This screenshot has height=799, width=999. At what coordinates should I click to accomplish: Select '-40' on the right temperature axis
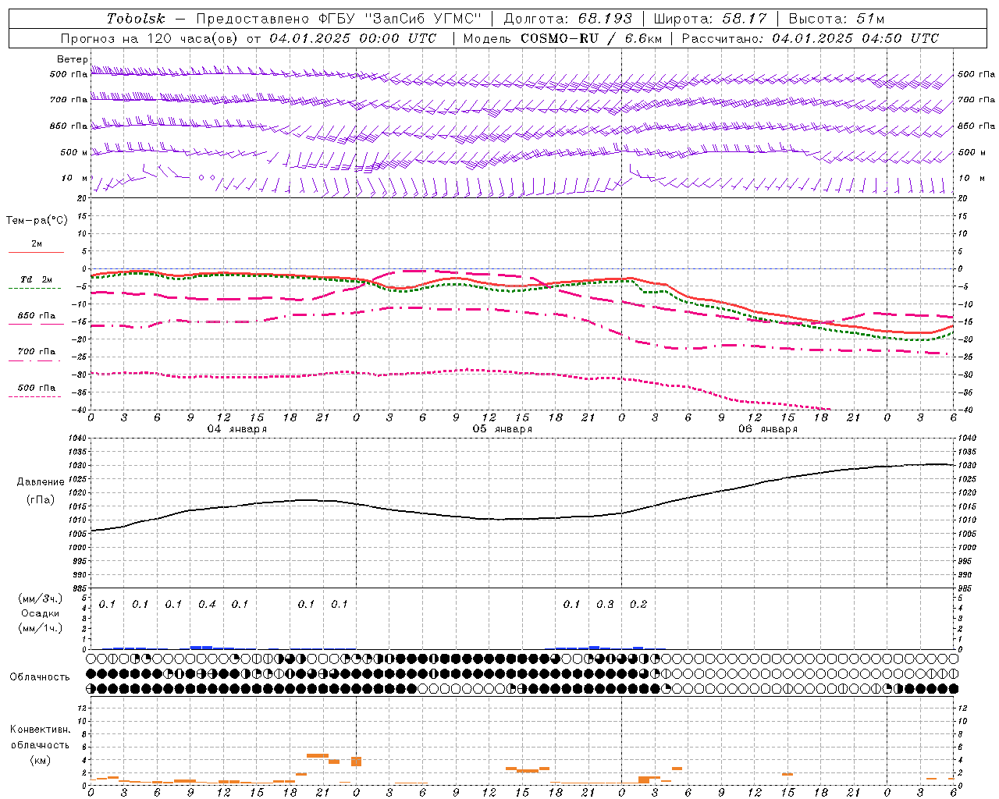[965, 410]
